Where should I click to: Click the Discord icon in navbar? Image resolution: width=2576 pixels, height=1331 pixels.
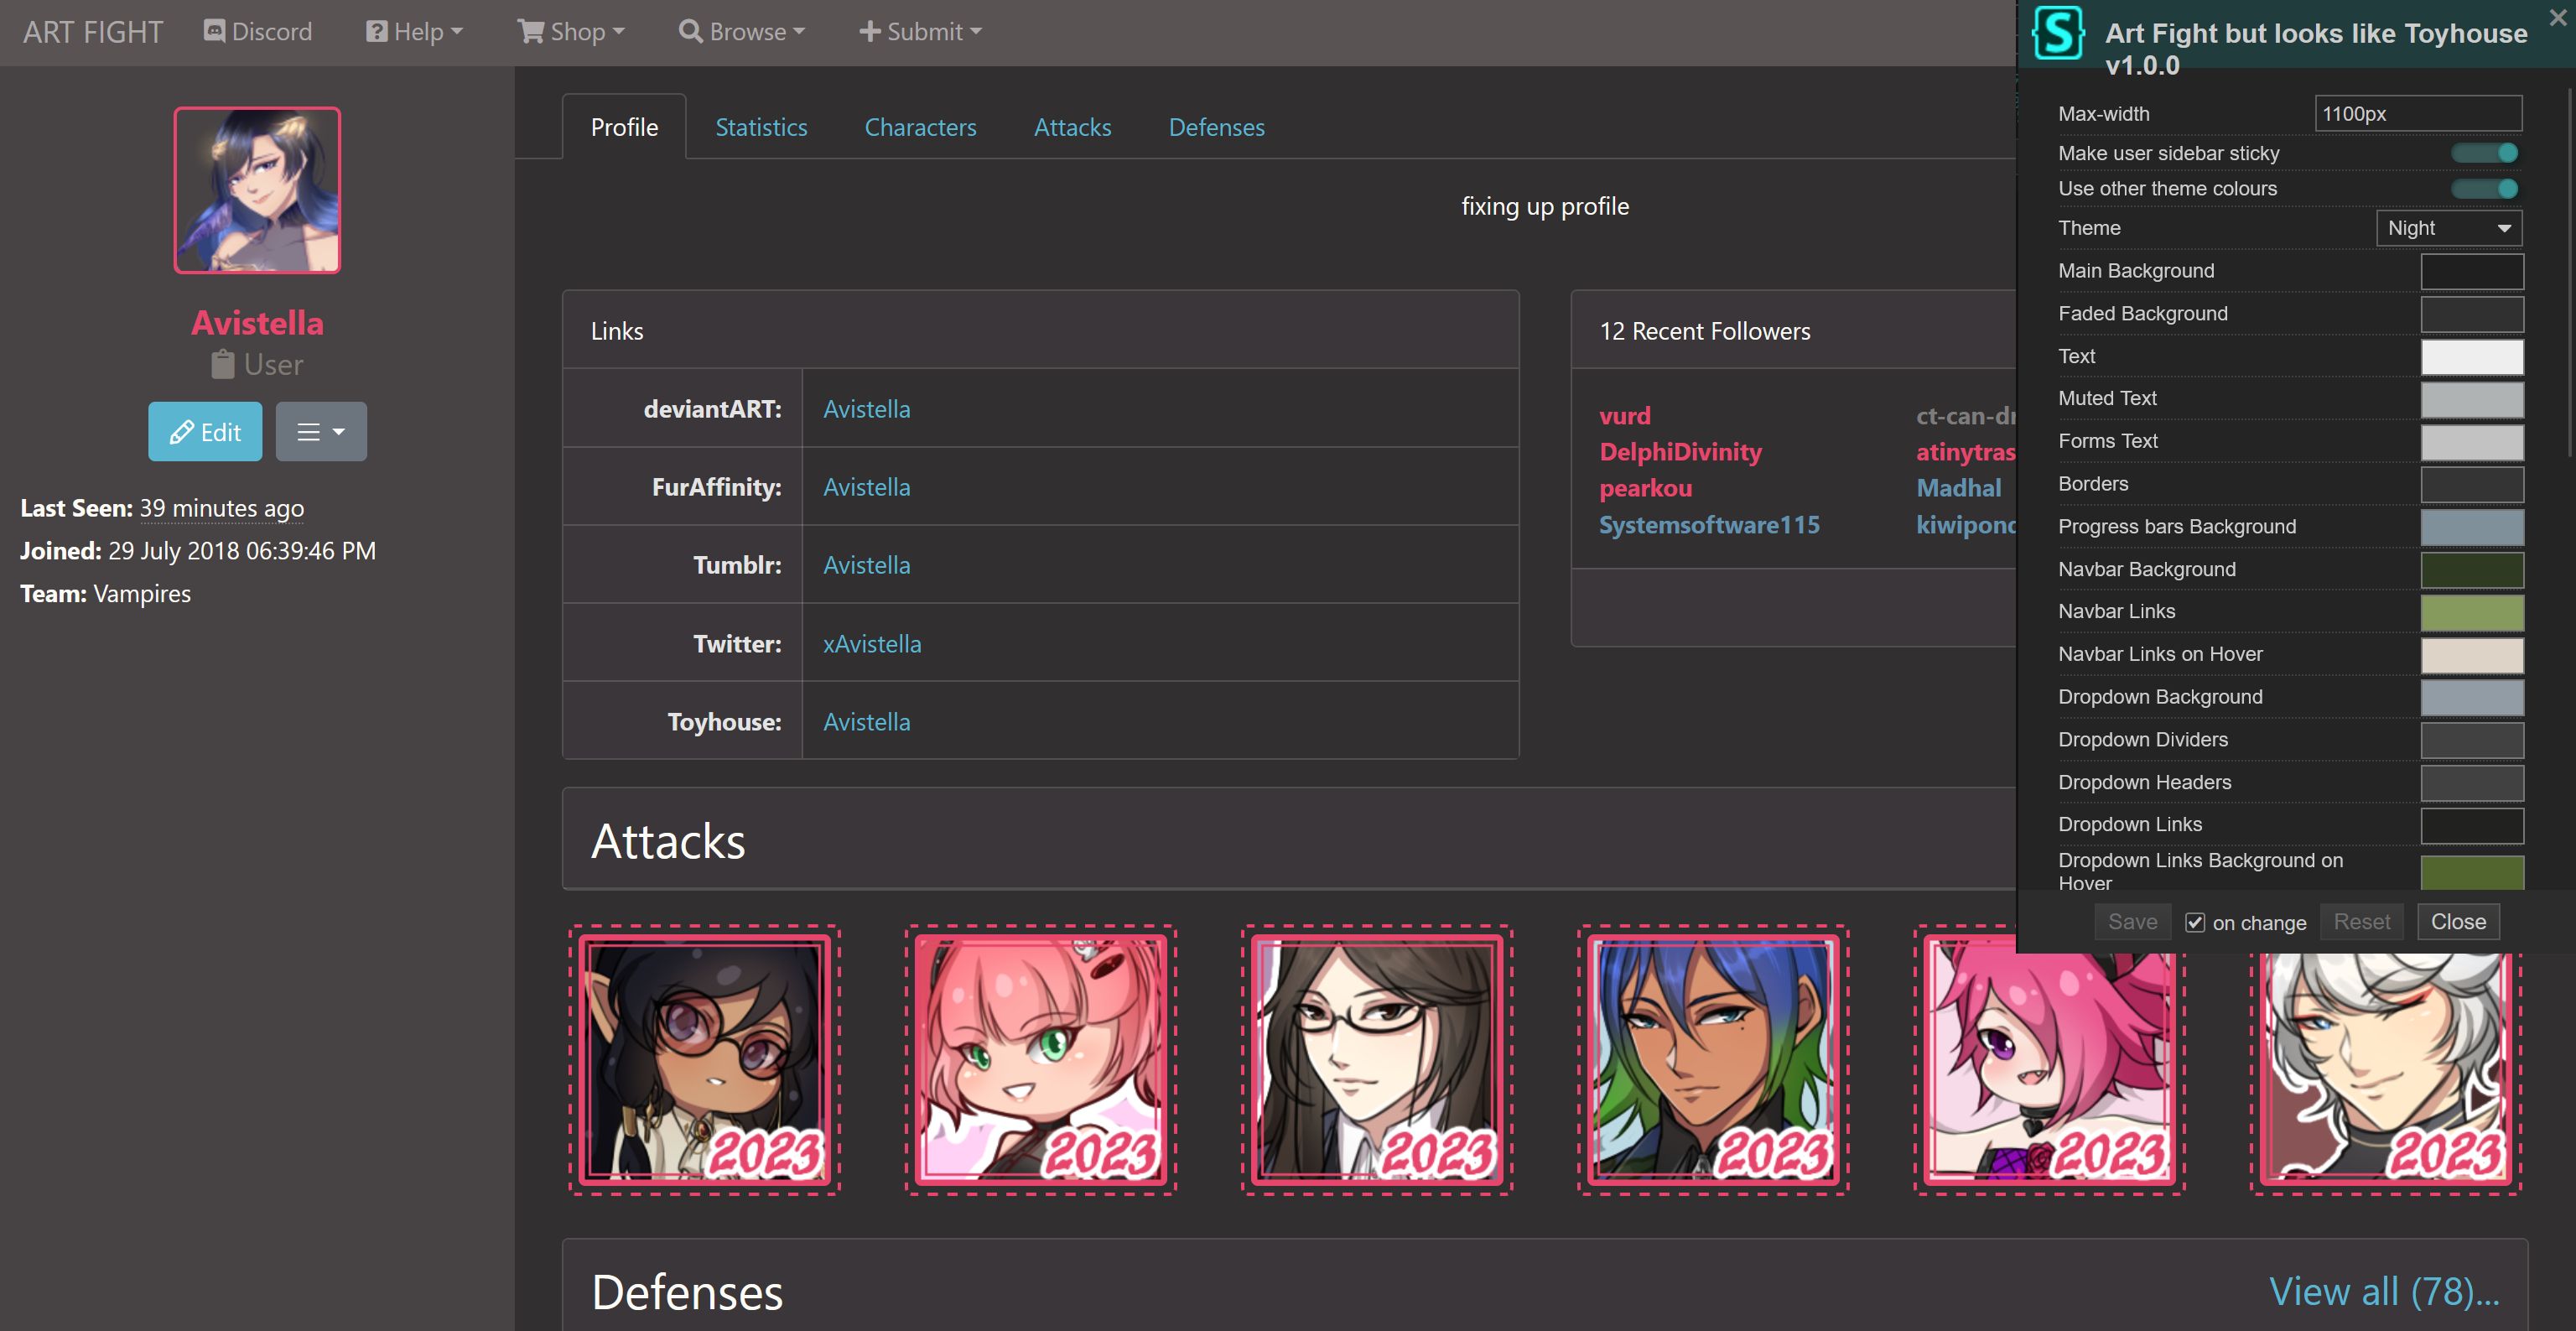click(214, 31)
